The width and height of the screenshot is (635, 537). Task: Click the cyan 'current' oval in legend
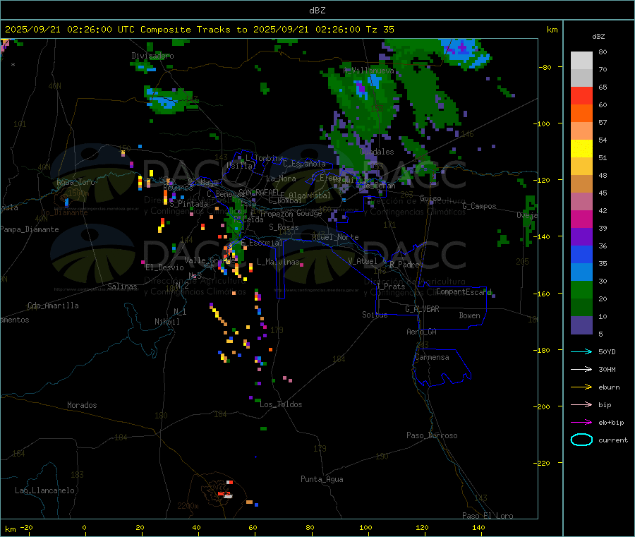(x=581, y=440)
